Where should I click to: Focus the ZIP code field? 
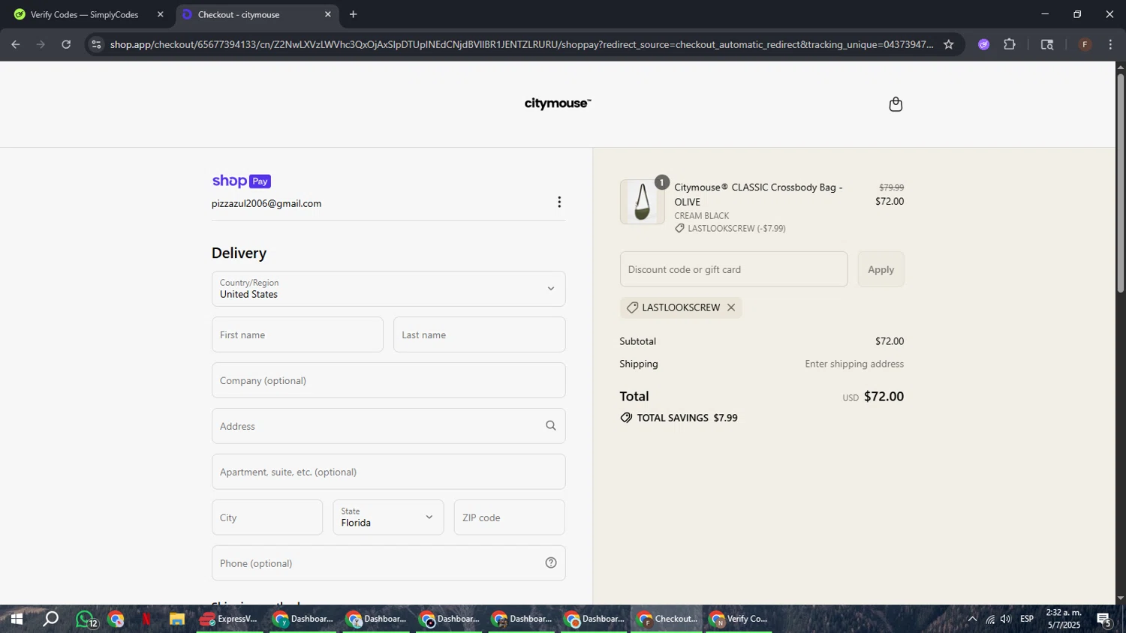point(509,517)
